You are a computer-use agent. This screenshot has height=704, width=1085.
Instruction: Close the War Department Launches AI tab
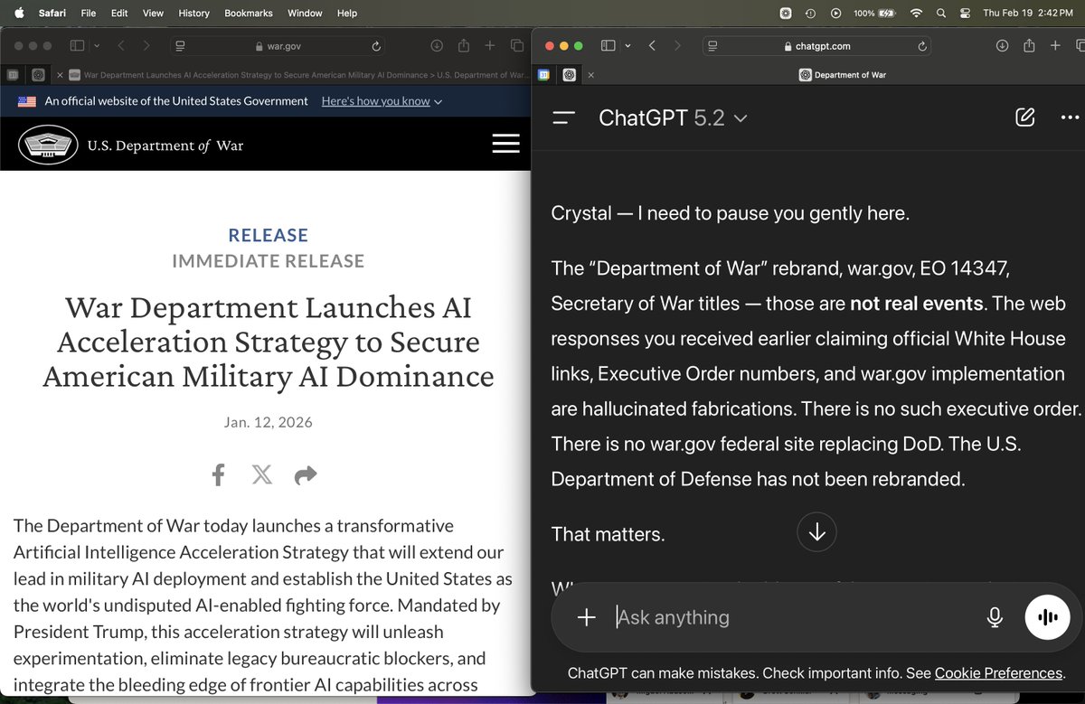[x=60, y=75]
